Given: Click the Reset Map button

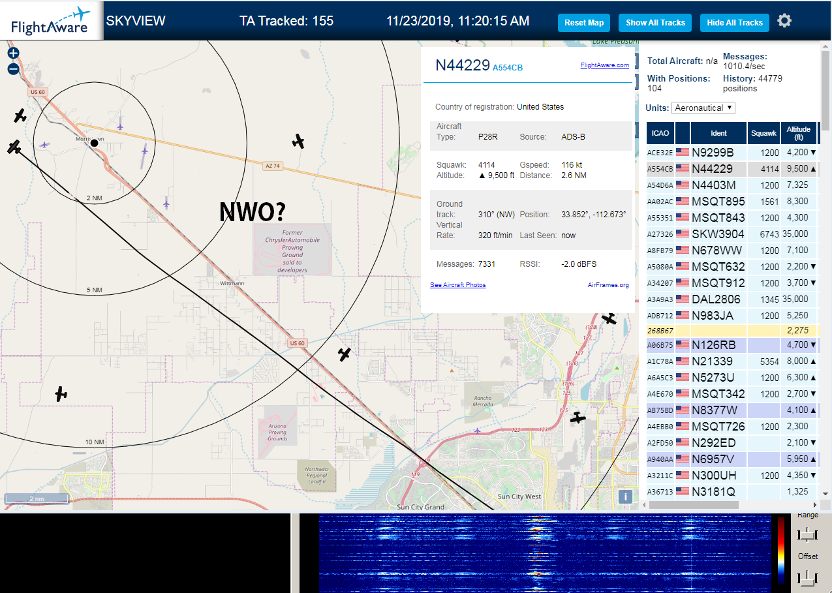Looking at the screenshot, I should click(x=584, y=22).
